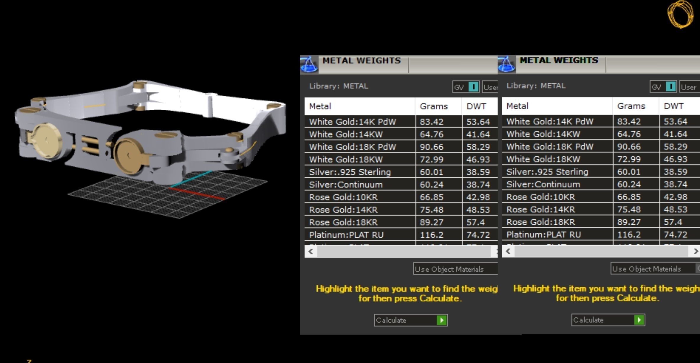Click right arrow of right panel's horizontal scrollbar
Image resolution: width=700 pixels, height=363 pixels.
click(x=696, y=251)
